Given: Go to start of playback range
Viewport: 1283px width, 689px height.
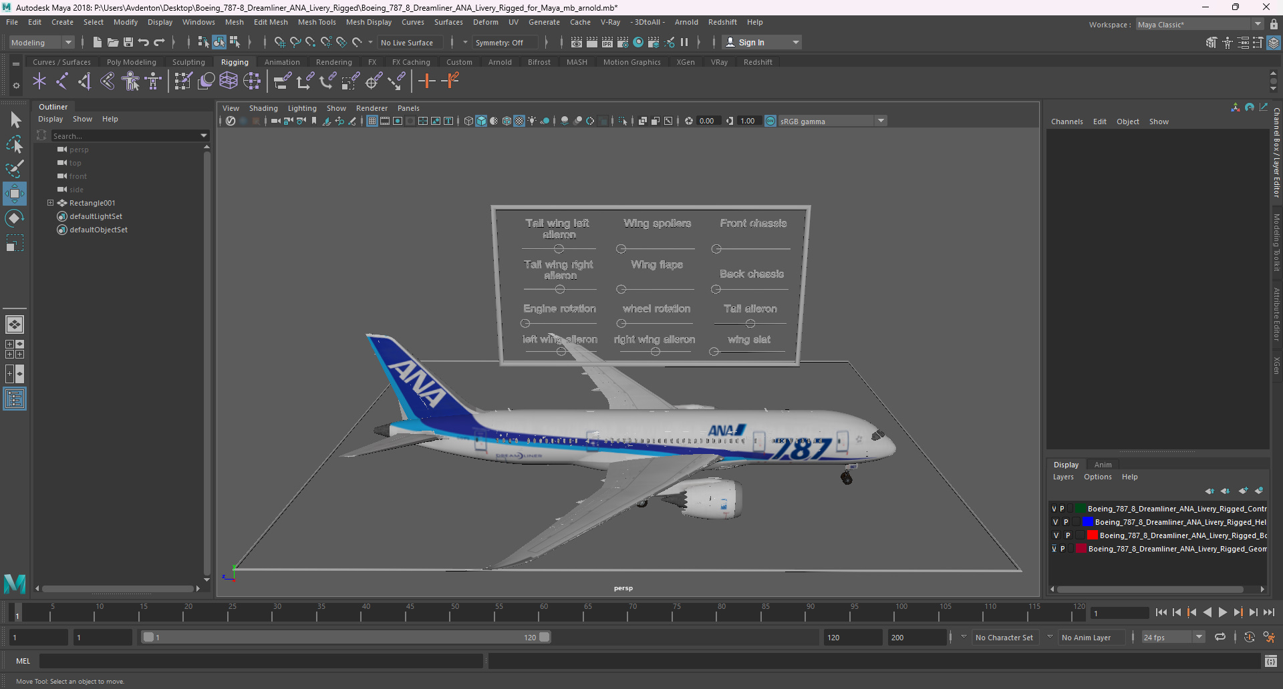Looking at the screenshot, I should point(1161,612).
